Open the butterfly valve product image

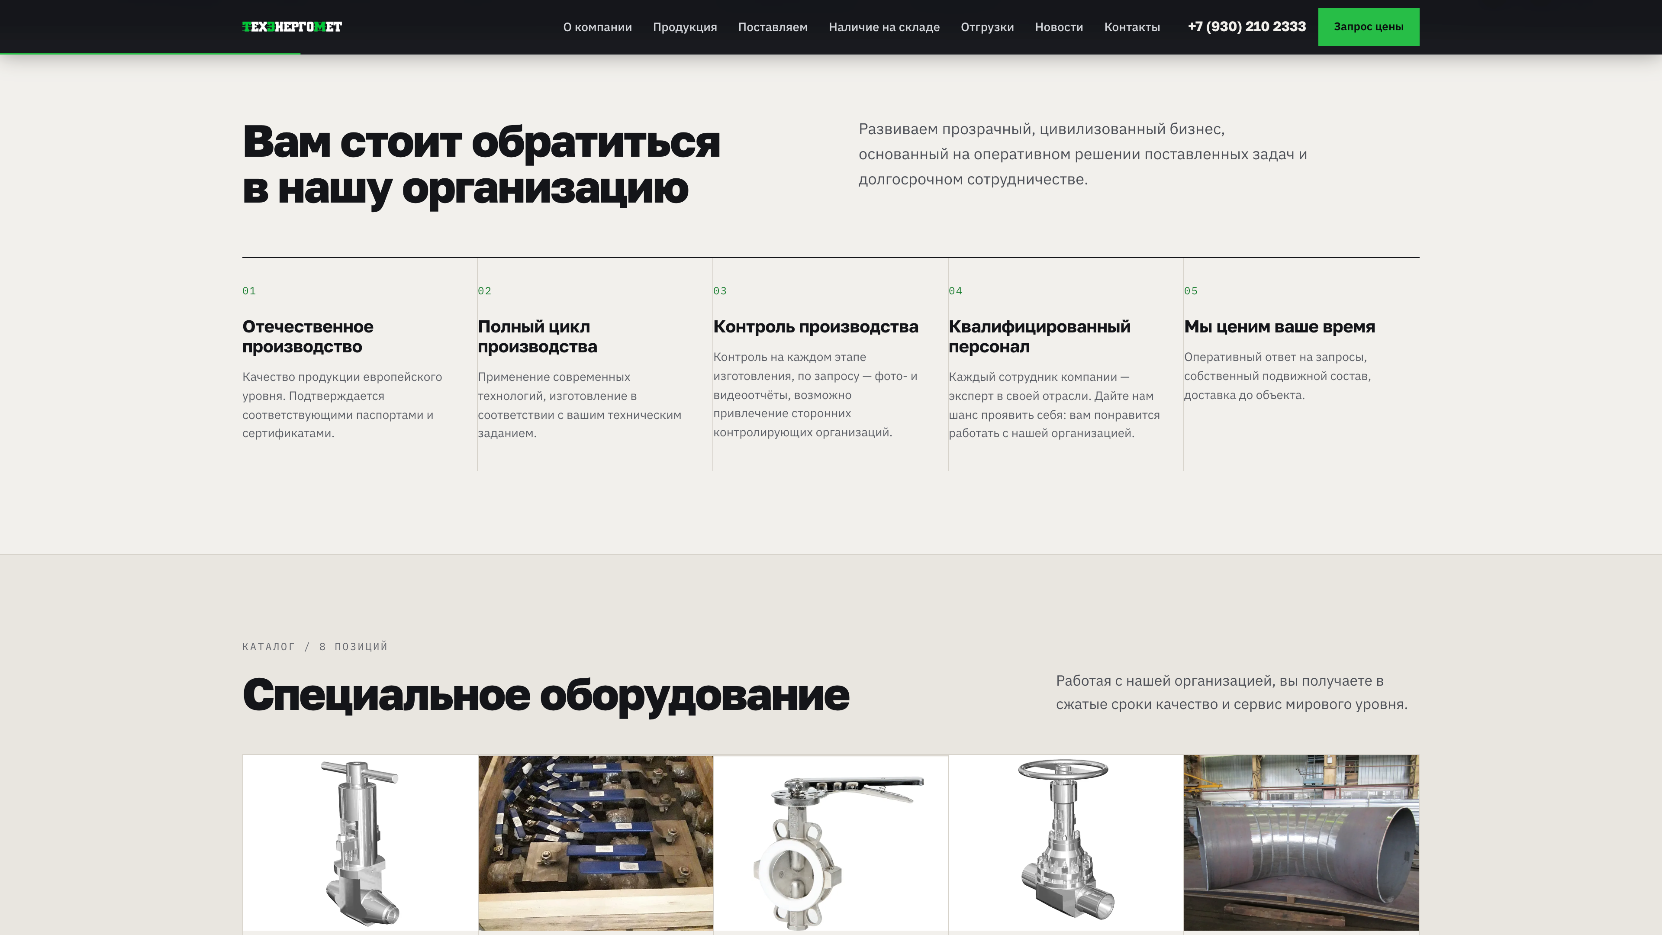point(831,843)
